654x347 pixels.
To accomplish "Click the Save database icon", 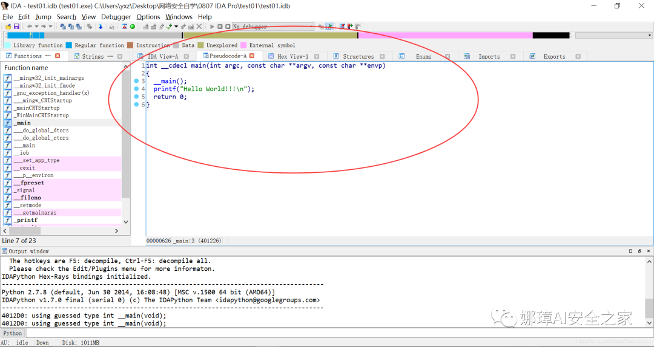I will [16, 26].
